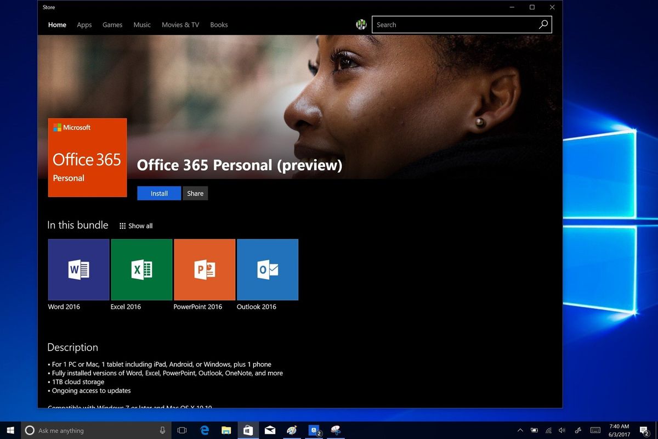
Task: Open the Excel 2016 app tile
Action: pos(141,269)
